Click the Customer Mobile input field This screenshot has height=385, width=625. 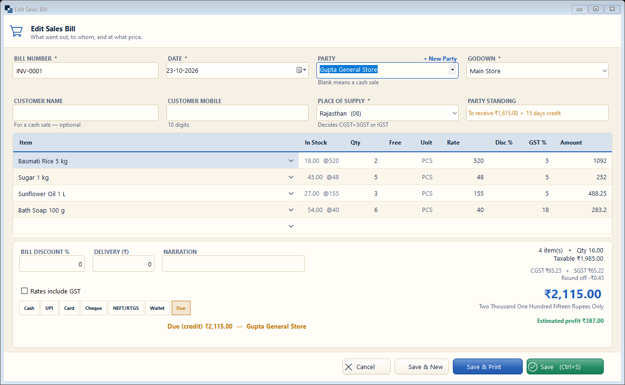tap(237, 113)
